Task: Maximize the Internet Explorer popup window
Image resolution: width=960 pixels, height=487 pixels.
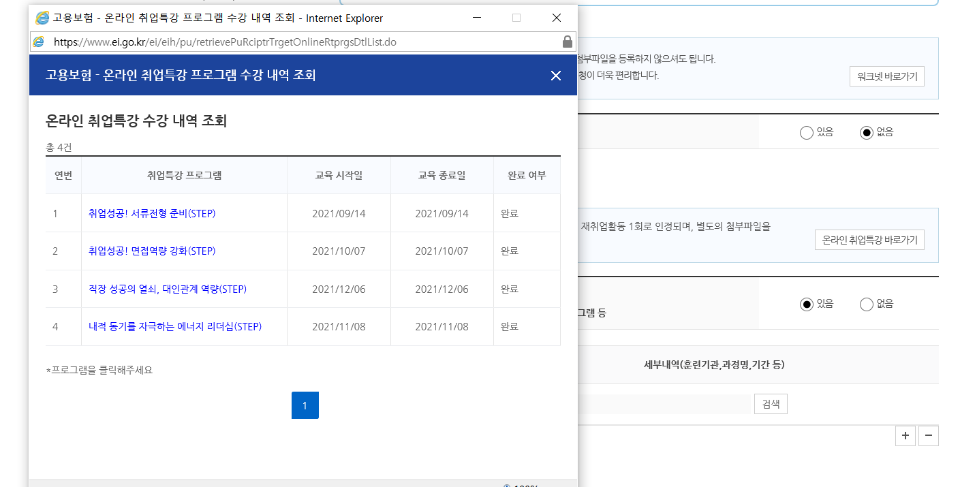Action: (x=516, y=18)
